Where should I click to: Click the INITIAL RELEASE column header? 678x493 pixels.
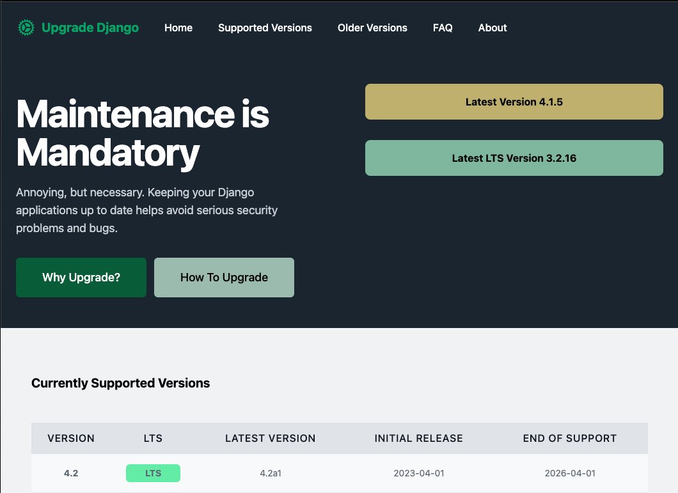[x=418, y=439]
